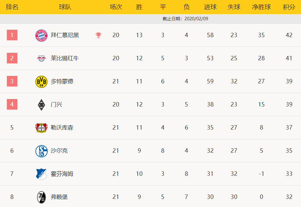Sort by the 积分 column header
Viewport: 301px width, 207px height.
(x=289, y=7)
